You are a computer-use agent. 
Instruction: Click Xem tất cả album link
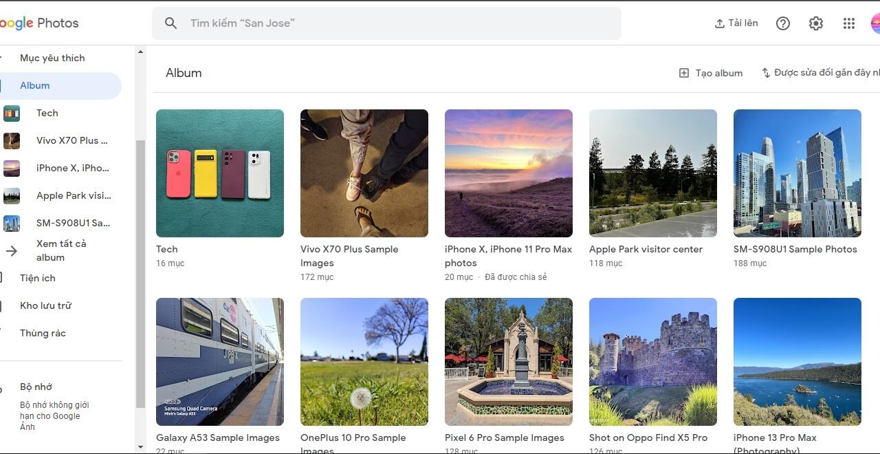coord(61,250)
